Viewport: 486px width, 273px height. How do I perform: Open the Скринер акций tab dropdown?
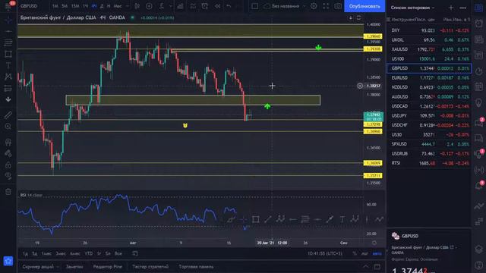[40, 266]
